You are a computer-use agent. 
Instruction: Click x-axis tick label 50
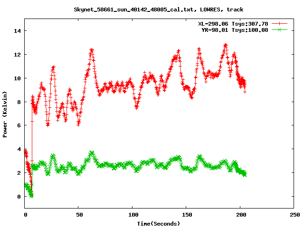pyautogui.click(x=79, y=215)
